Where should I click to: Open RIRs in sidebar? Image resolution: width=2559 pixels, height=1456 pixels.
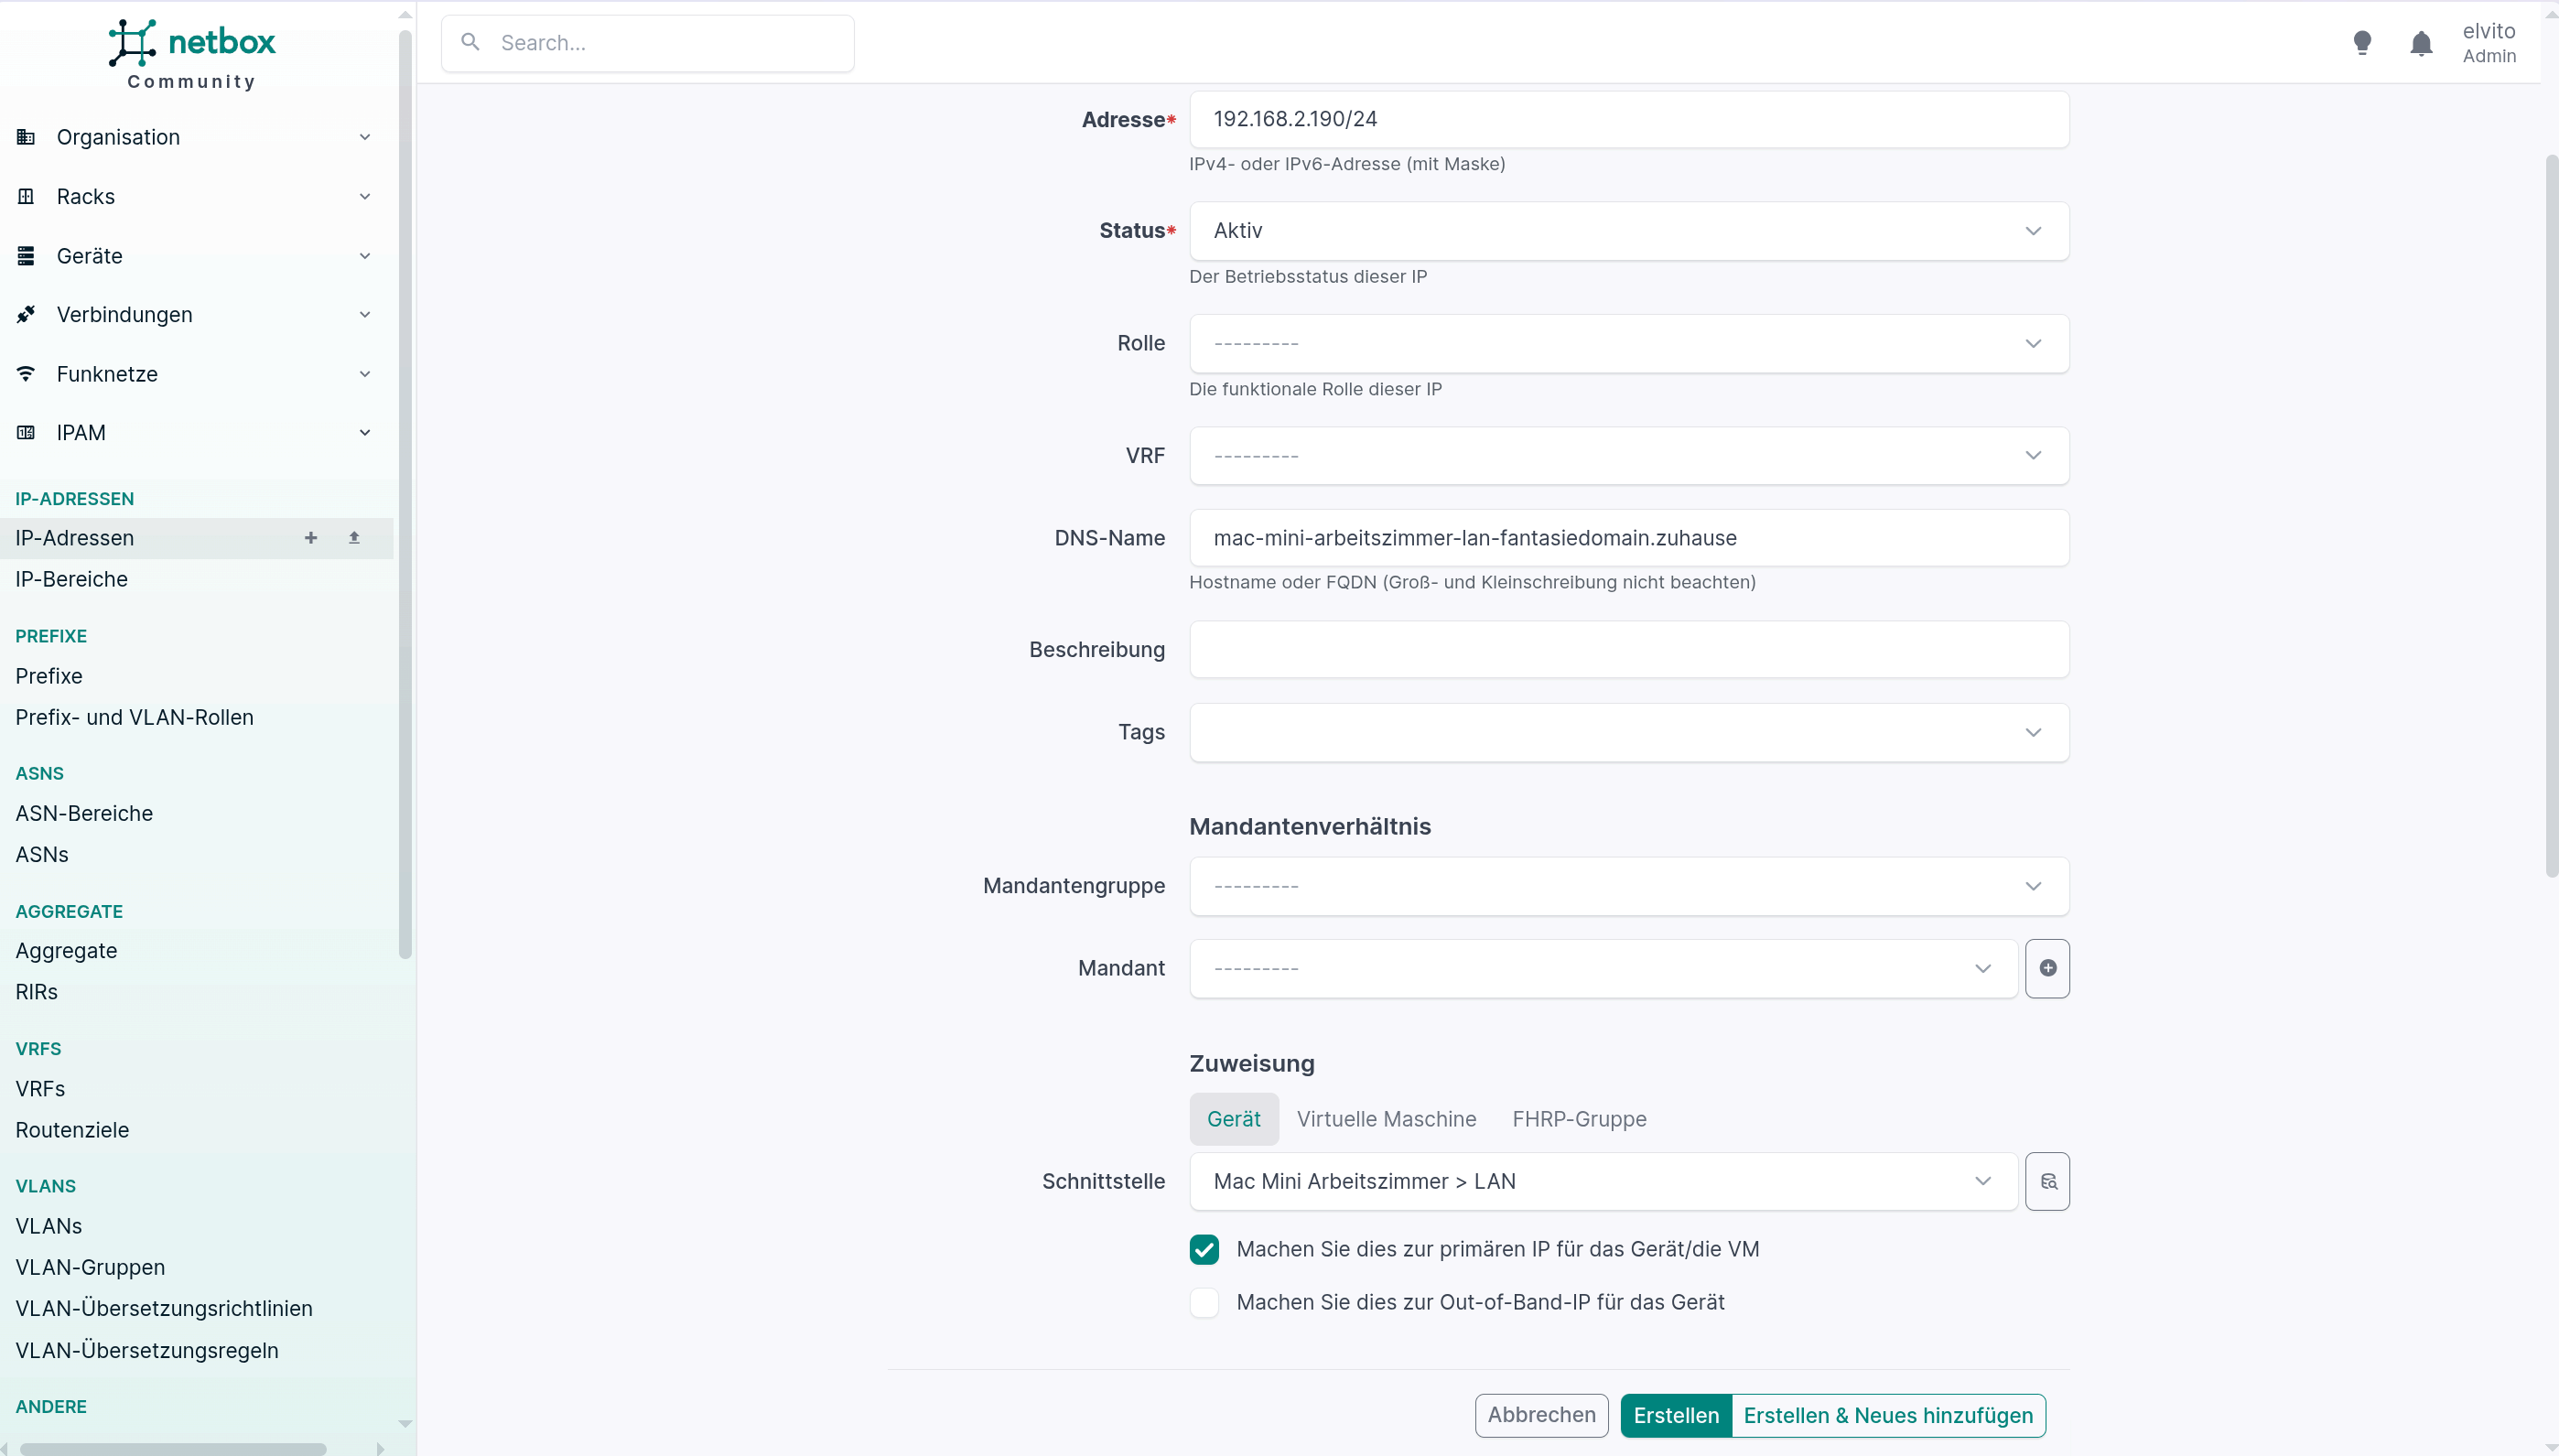[x=37, y=991]
